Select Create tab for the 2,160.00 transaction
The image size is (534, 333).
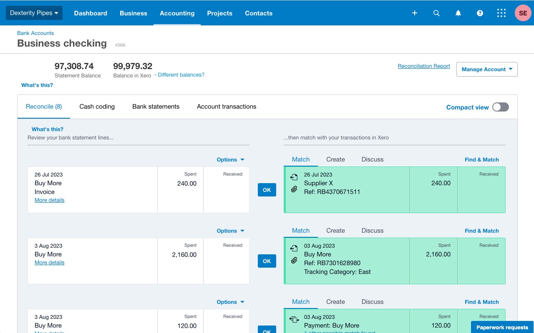335,231
